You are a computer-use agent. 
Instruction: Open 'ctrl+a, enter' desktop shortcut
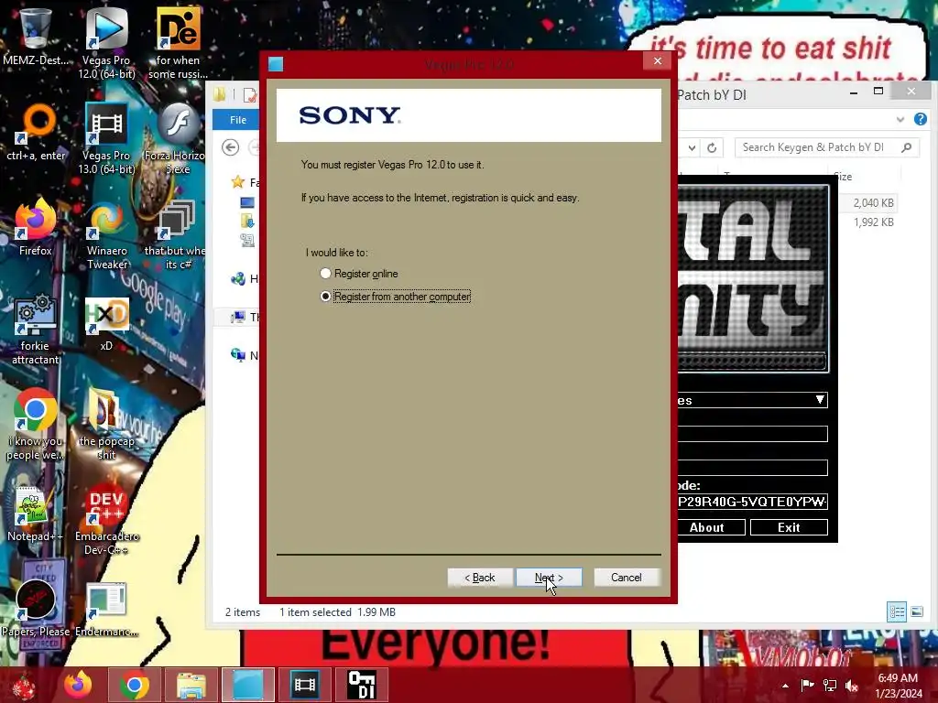36,133
